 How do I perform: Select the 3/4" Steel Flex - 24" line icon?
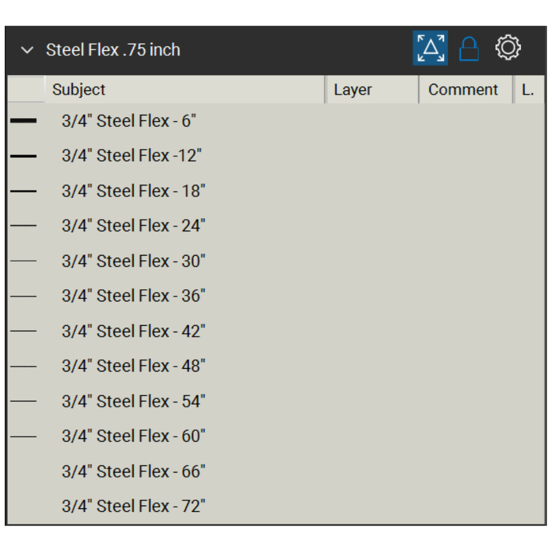23,226
